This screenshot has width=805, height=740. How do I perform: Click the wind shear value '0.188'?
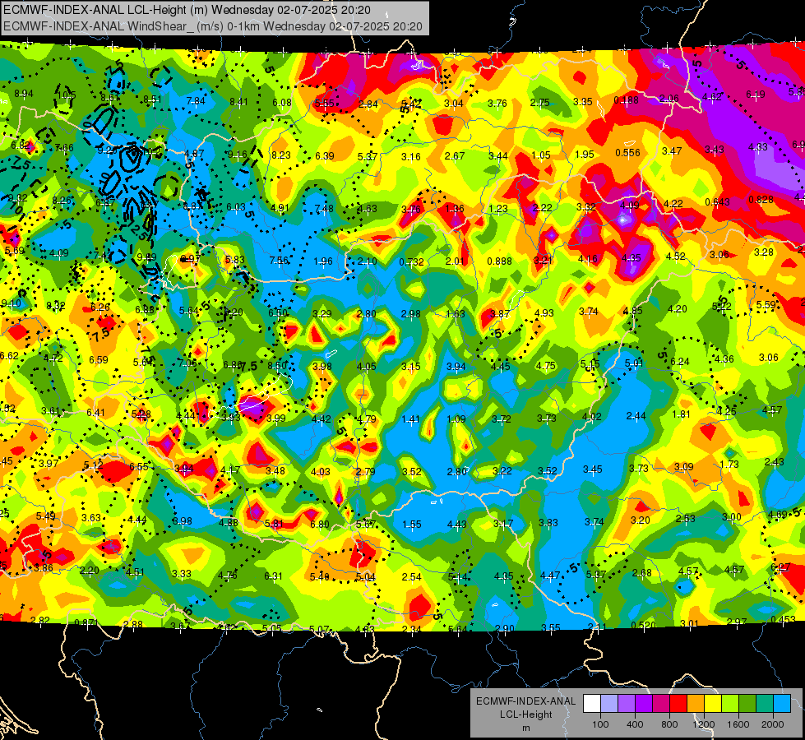click(x=627, y=99)
